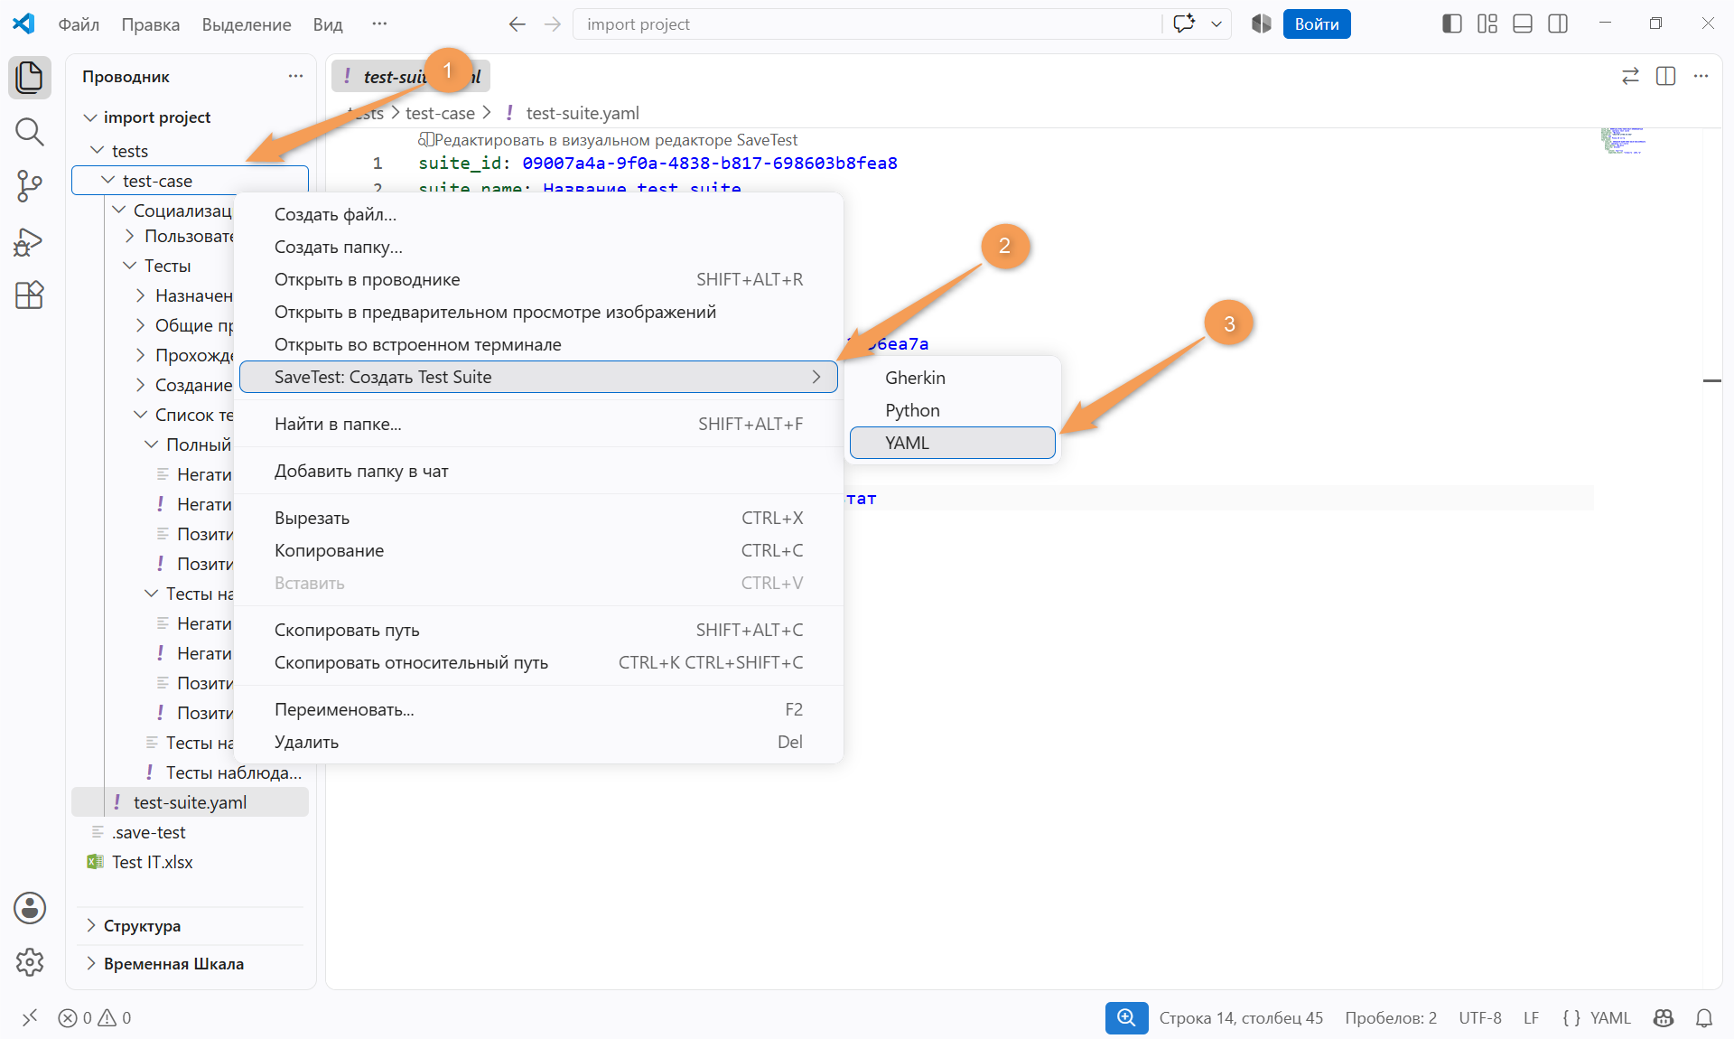Choose Gherkin in the submenu
Screen dimensions: 1734x1039
coord(952,378)
